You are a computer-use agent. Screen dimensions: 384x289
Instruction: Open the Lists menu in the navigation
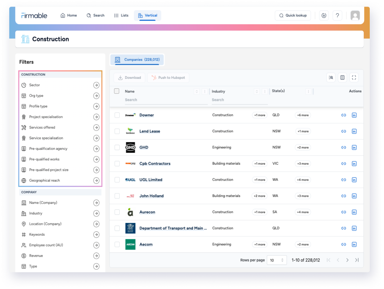click(x=121, y=15)
